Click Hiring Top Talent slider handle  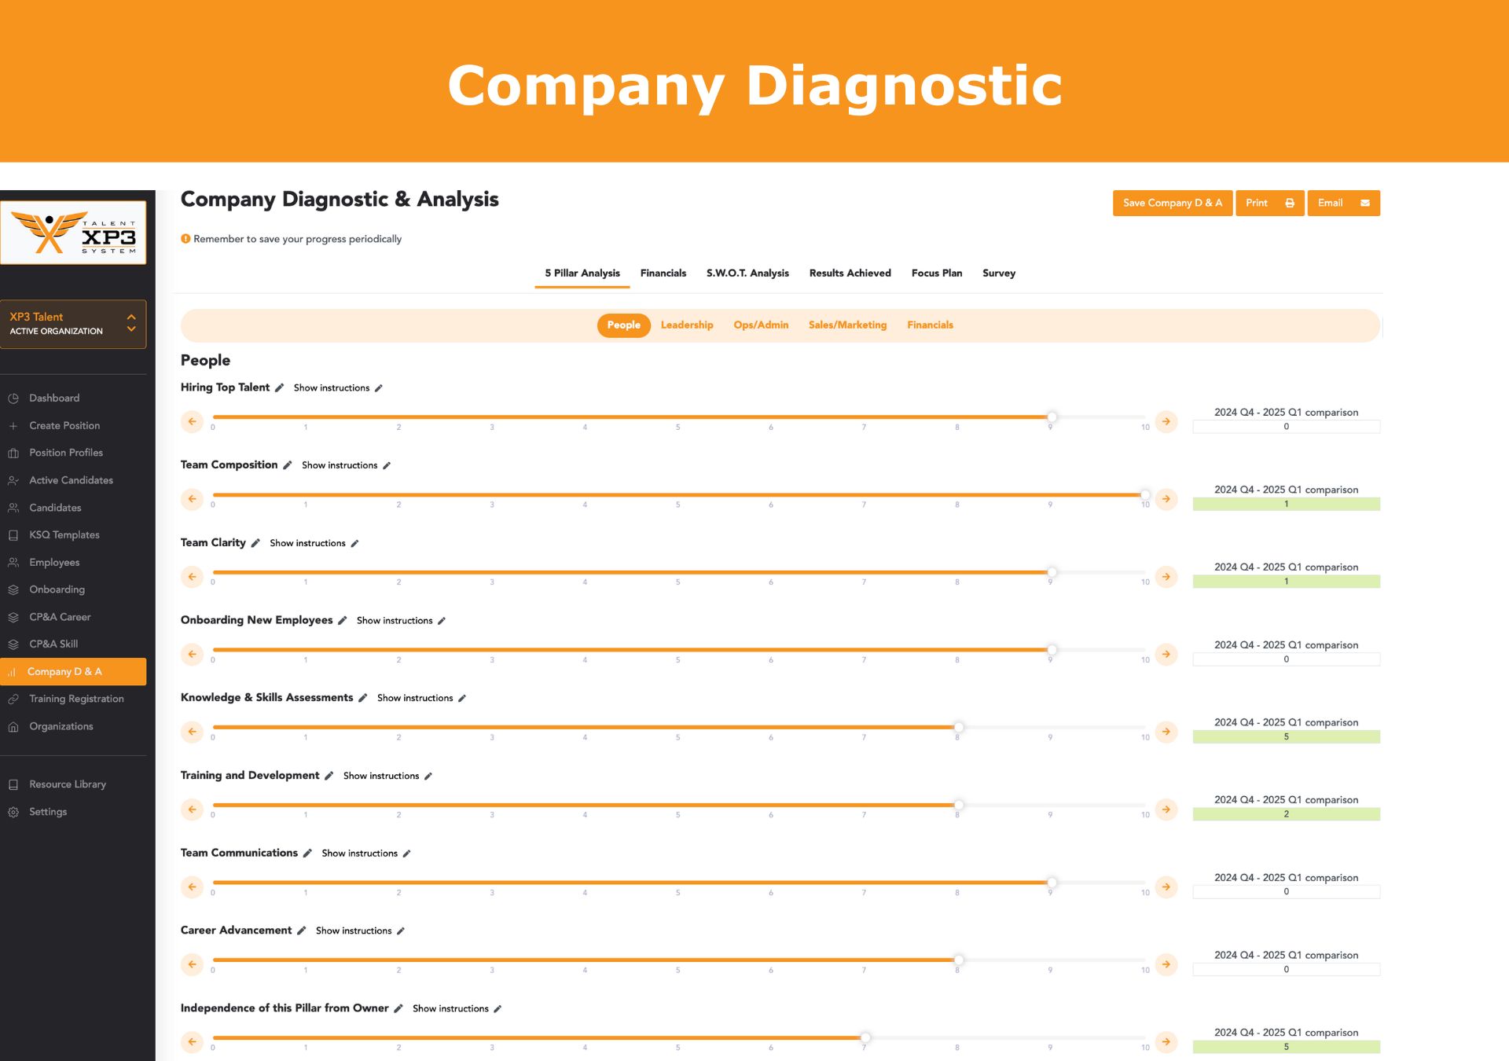[x=1052, y=417]
